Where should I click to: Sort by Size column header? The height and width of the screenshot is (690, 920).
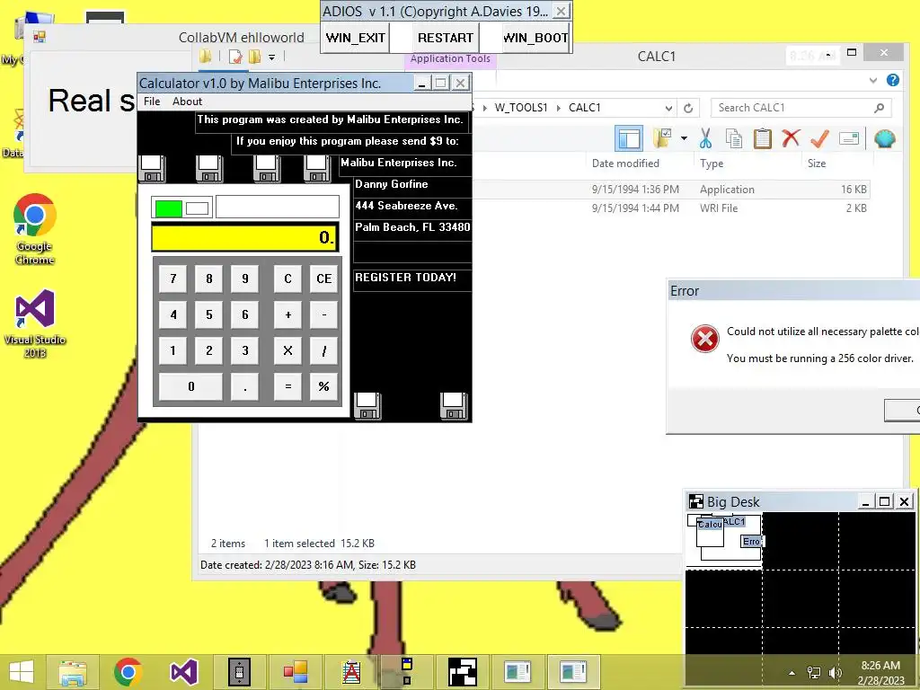click(x=816, y=164)
